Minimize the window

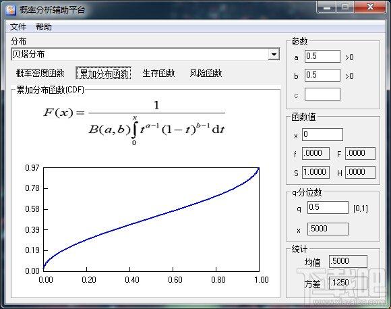(x=327, y=7)
